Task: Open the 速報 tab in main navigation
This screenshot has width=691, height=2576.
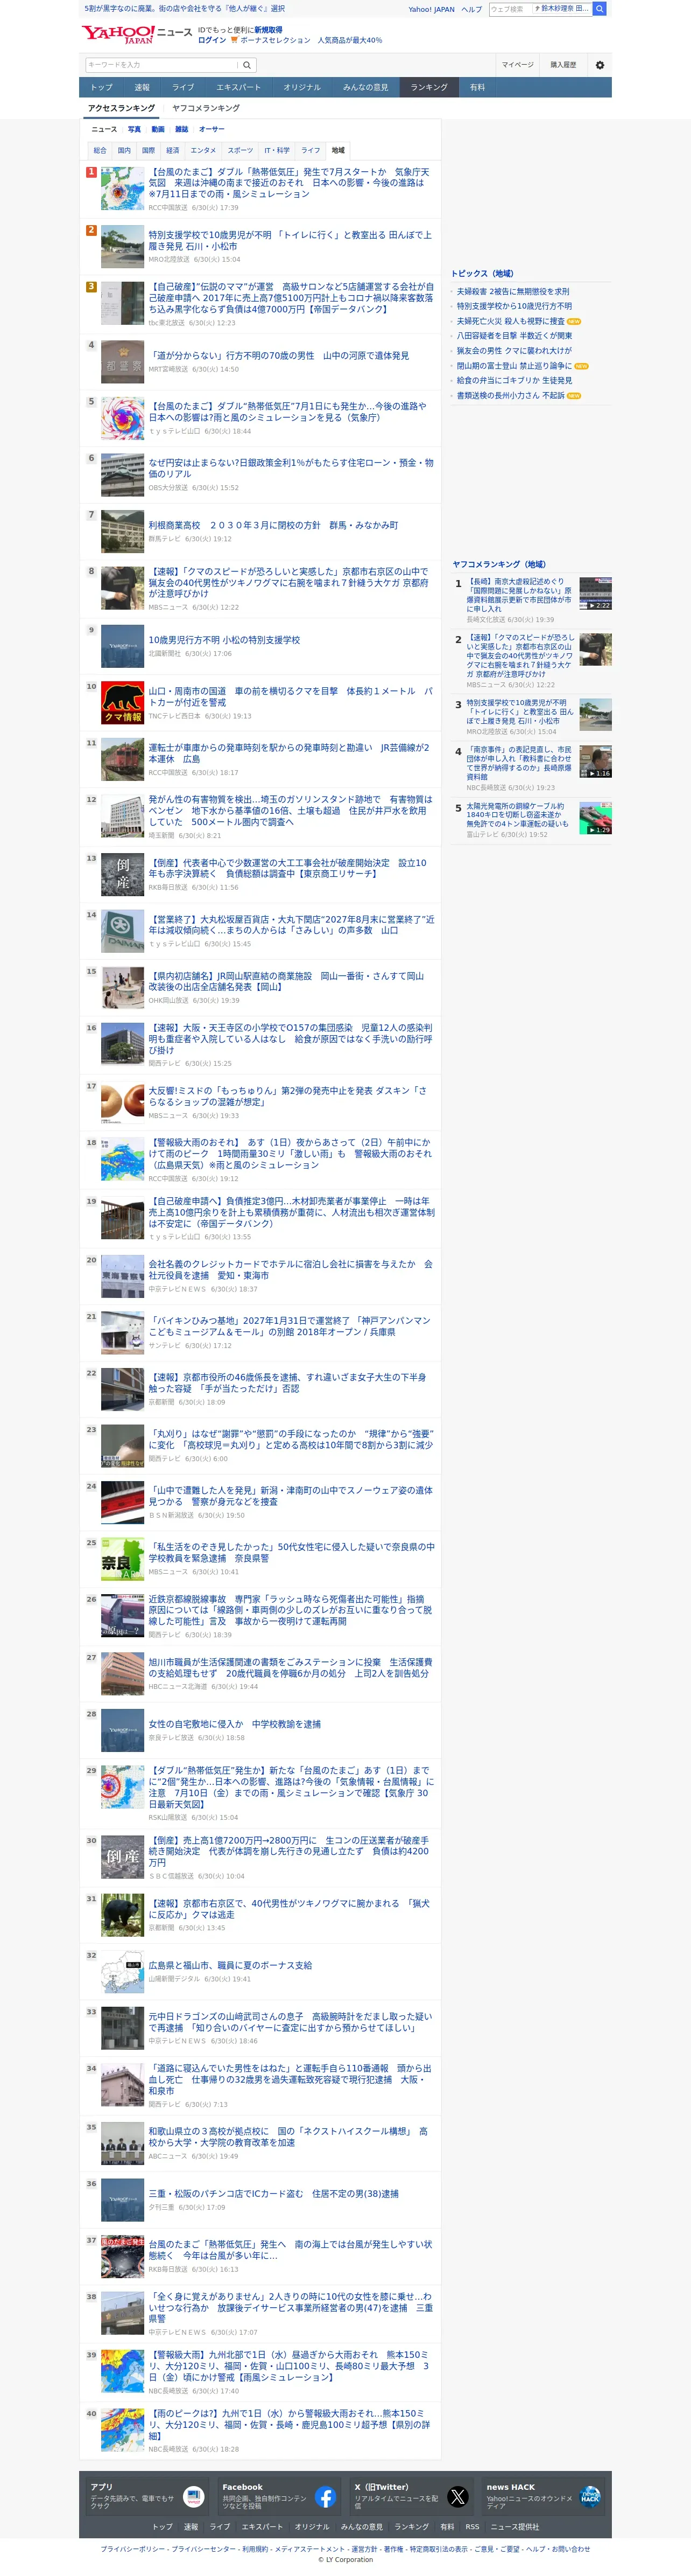Action: pyautogui.click(x=142, y=87)
